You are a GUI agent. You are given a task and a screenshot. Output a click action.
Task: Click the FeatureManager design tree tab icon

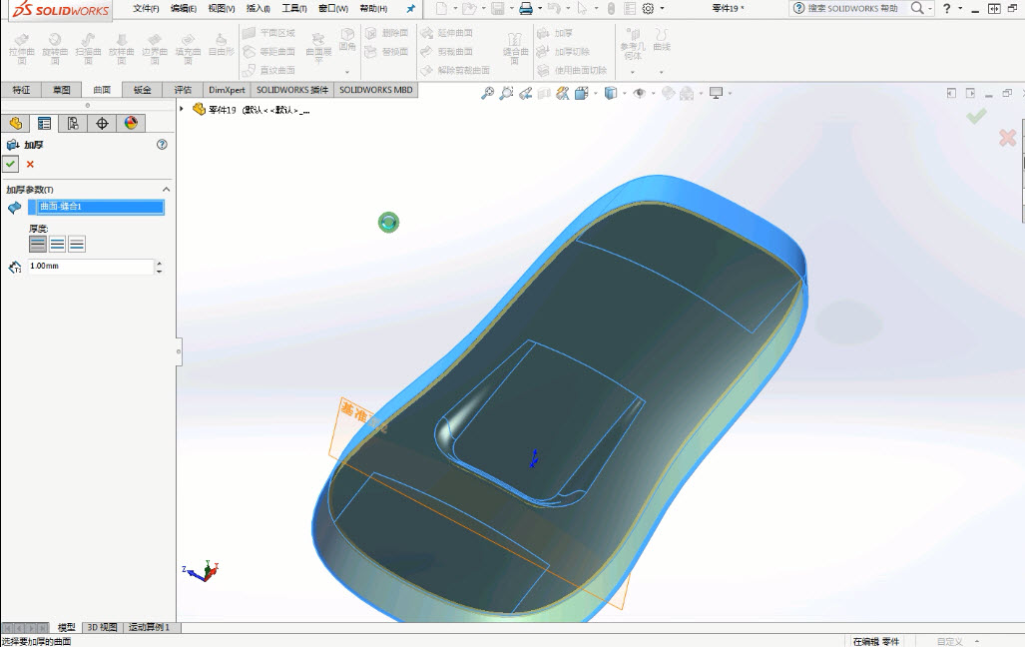[x=15, y=123]
